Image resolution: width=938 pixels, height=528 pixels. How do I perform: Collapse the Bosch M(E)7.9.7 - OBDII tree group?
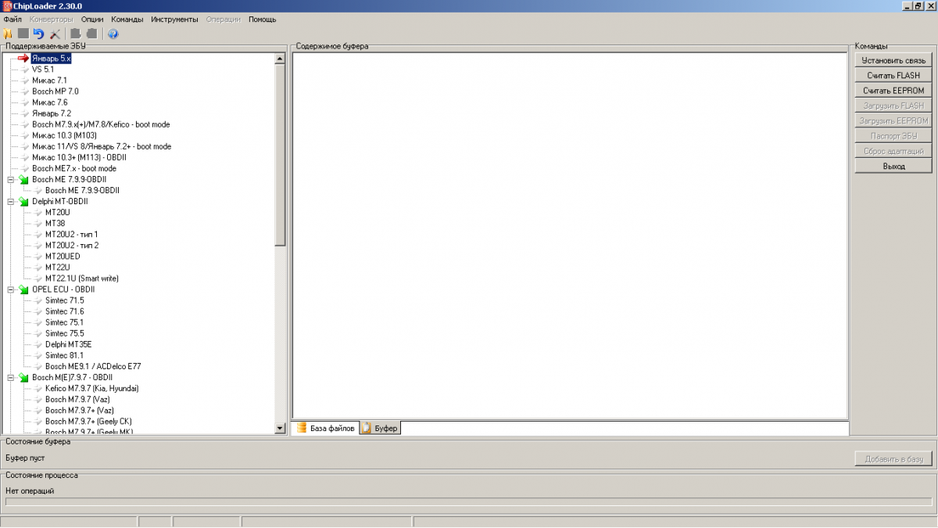[11, 377]
